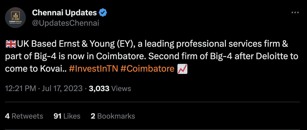Viewport: 307px width, 130px height.
Task: Show the 4 Retweets list
Action: click(x=24, y=116)
